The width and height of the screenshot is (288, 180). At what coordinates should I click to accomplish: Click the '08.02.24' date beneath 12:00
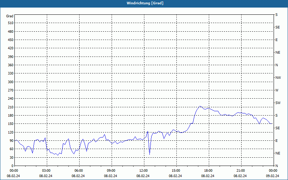143,176
